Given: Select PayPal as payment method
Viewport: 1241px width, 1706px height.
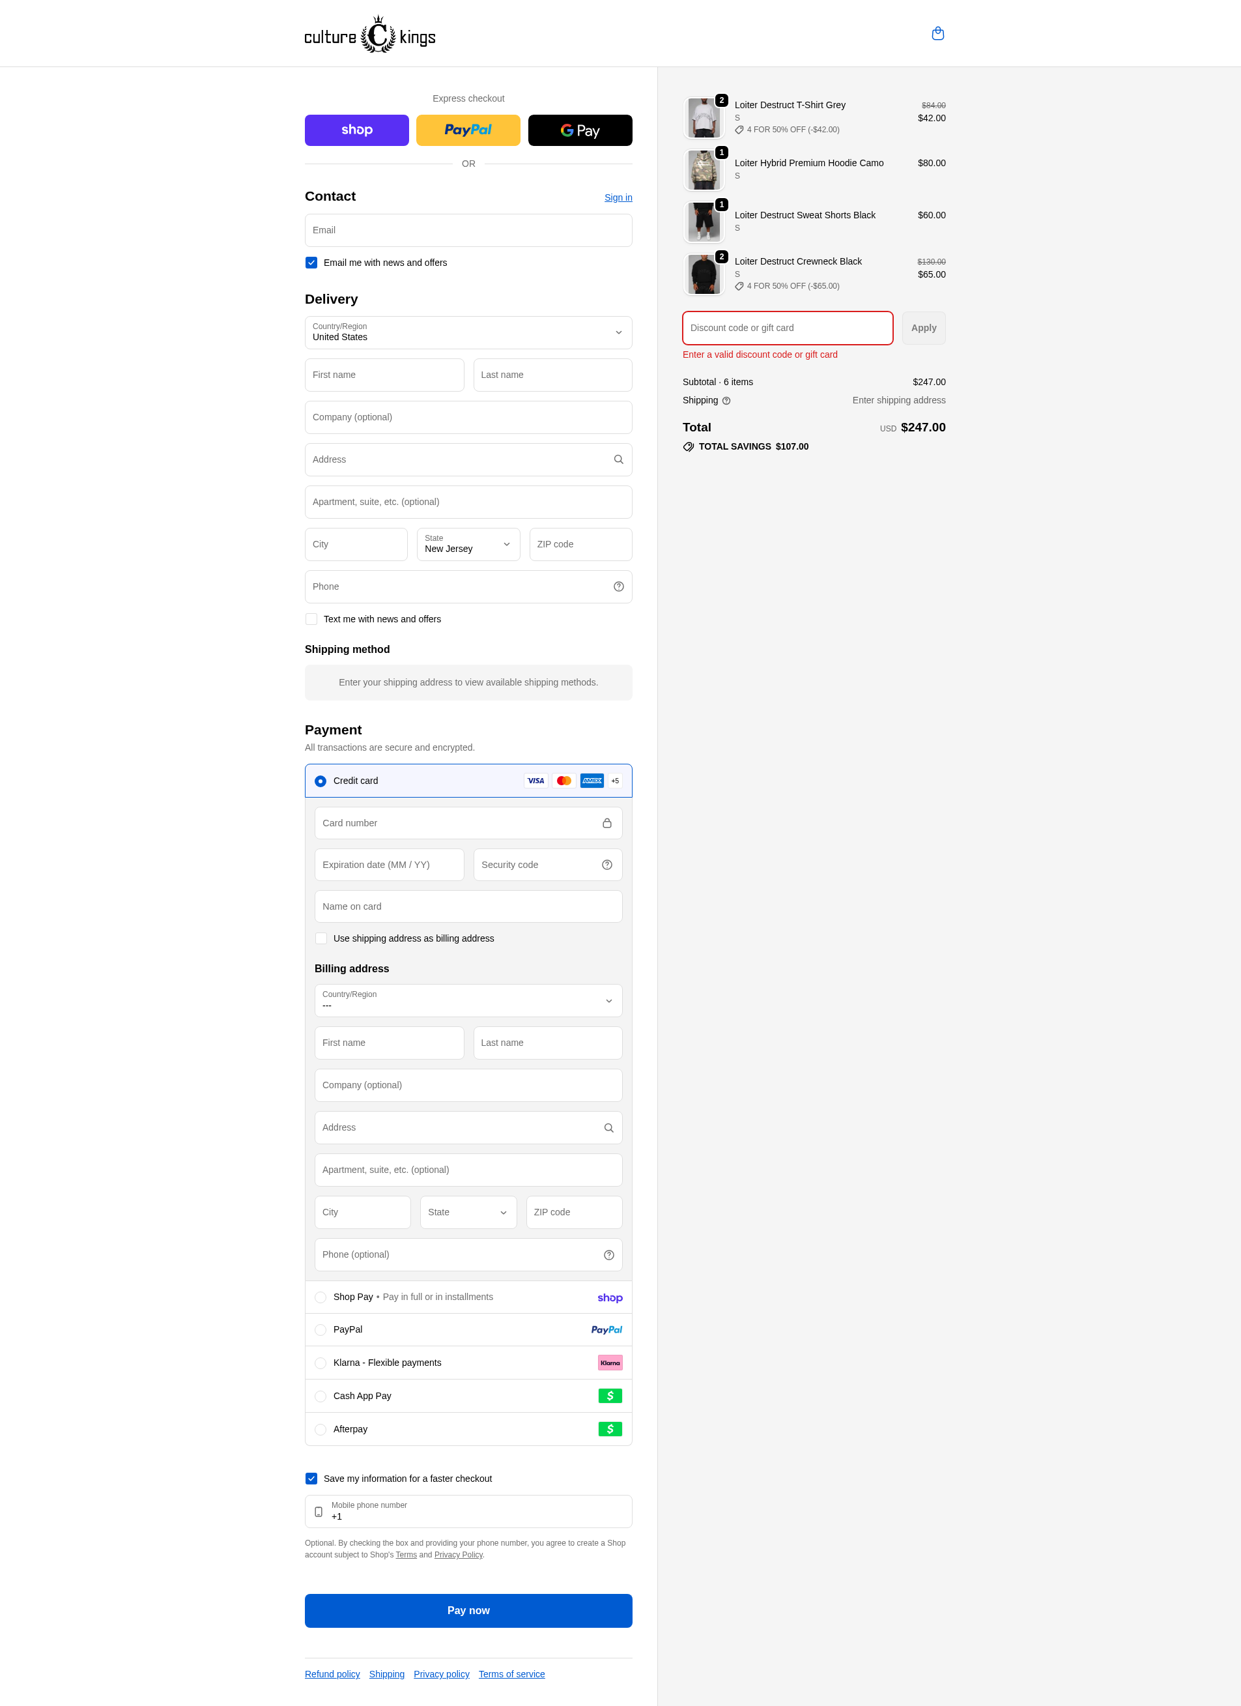Looking at the screenshot, I should tap(321, 1329).
